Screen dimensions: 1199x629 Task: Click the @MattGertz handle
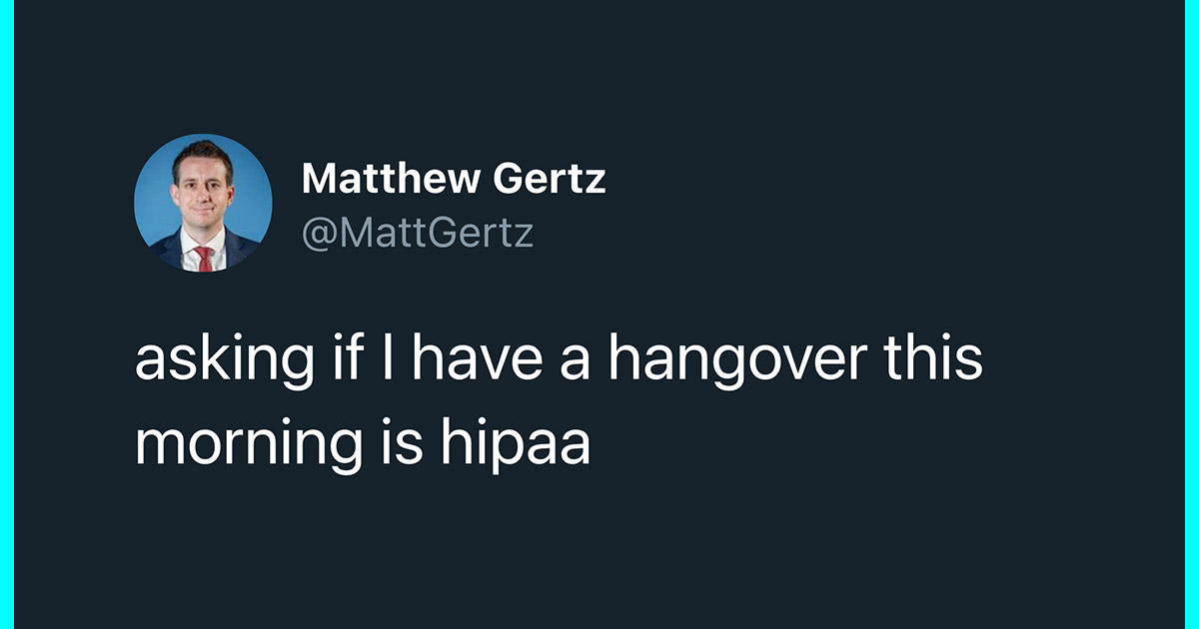[x=418, y=233]
